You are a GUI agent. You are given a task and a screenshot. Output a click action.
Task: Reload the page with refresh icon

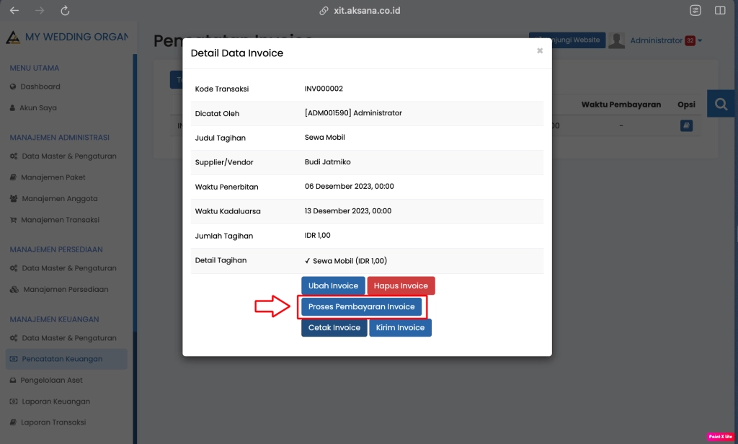click(x=65, y=11)
